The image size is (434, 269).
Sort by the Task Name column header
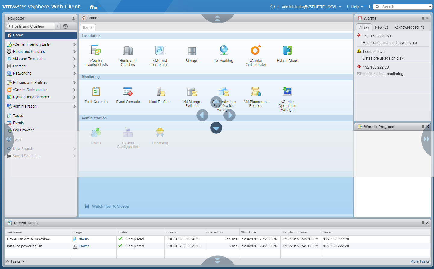38,232
